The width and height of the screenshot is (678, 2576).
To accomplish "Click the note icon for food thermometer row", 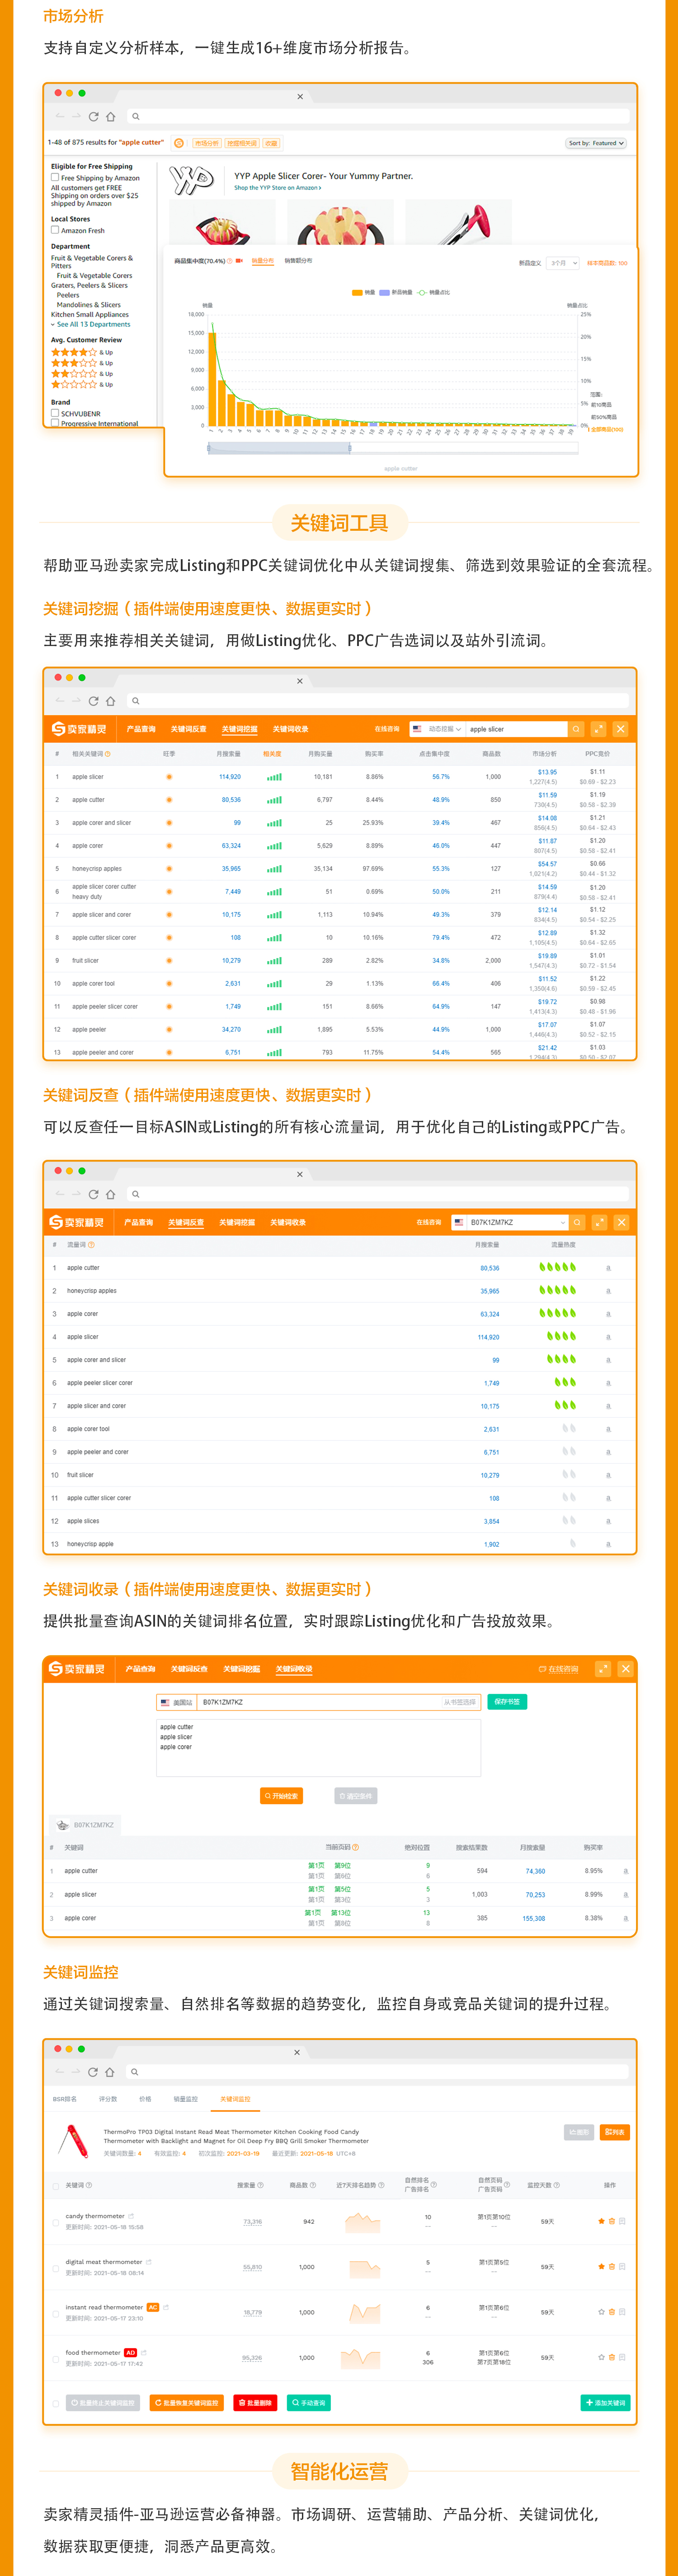I will coord(622,2357).
